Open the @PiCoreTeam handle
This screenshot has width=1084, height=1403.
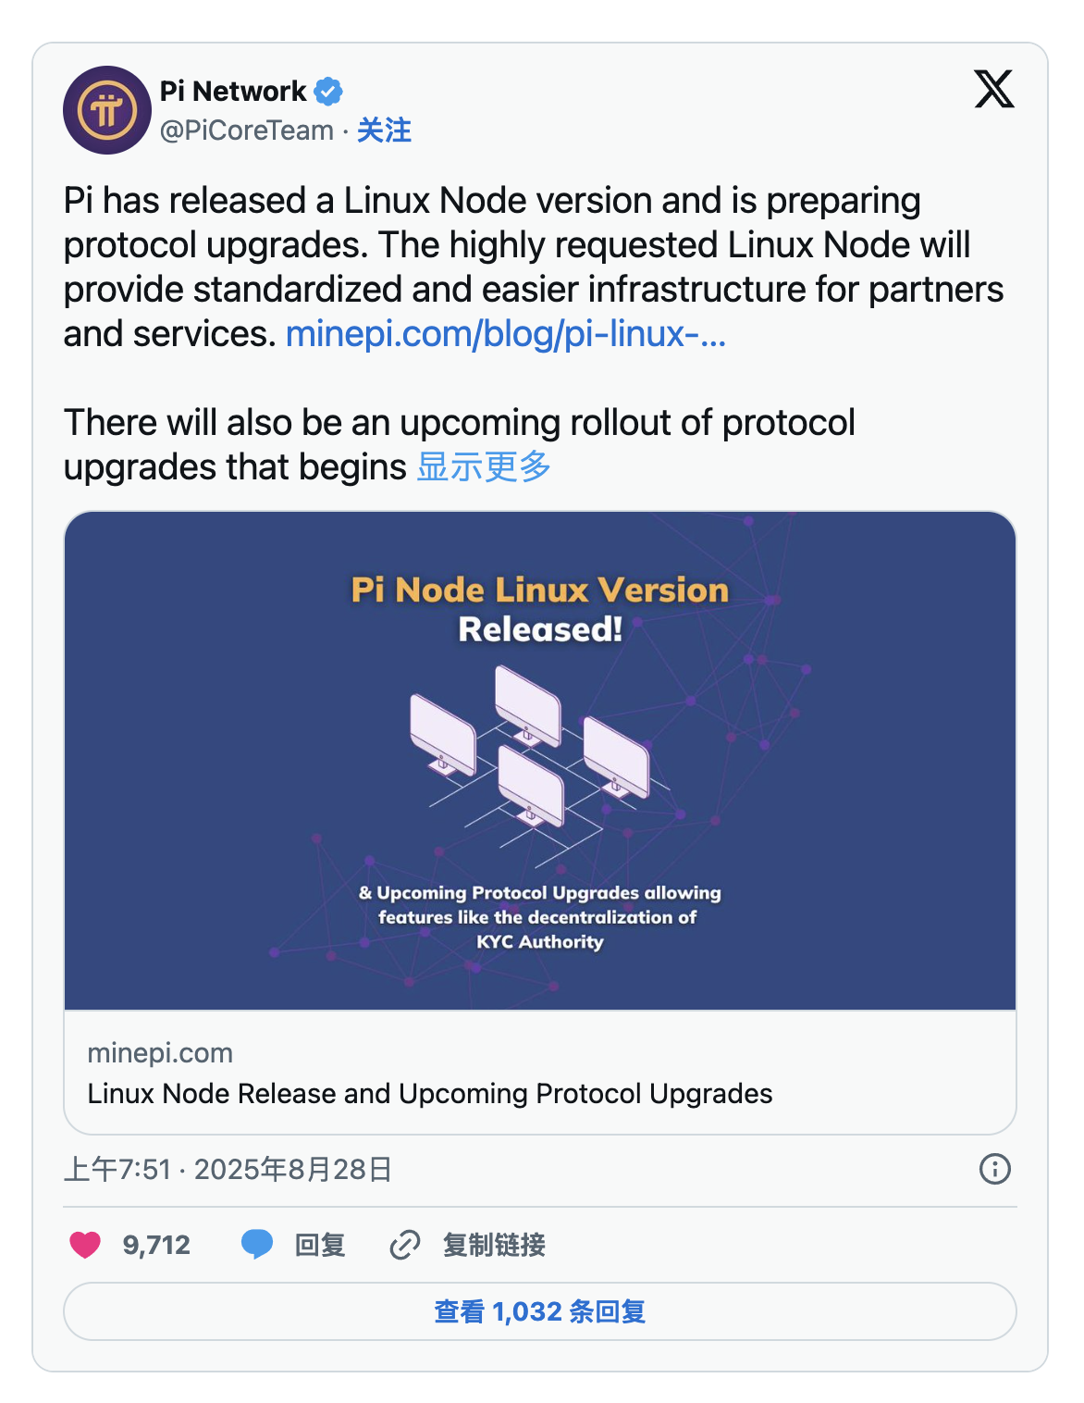[246, 130]
